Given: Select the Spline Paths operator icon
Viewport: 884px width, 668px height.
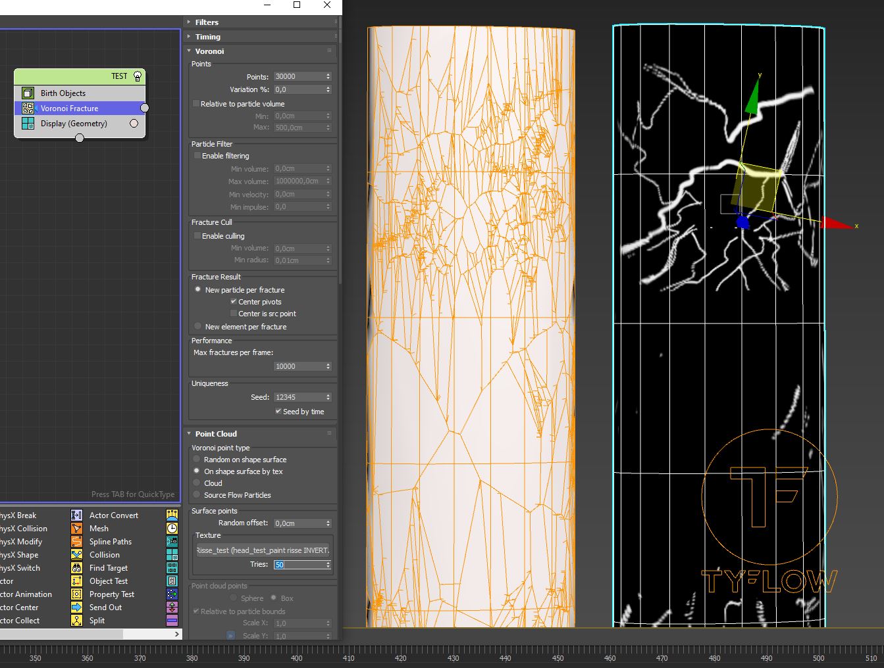Looking at the screenshot, I should (76, 542).
